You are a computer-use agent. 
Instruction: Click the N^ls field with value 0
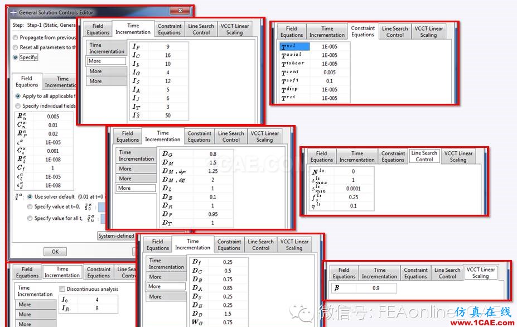(353, 171)
